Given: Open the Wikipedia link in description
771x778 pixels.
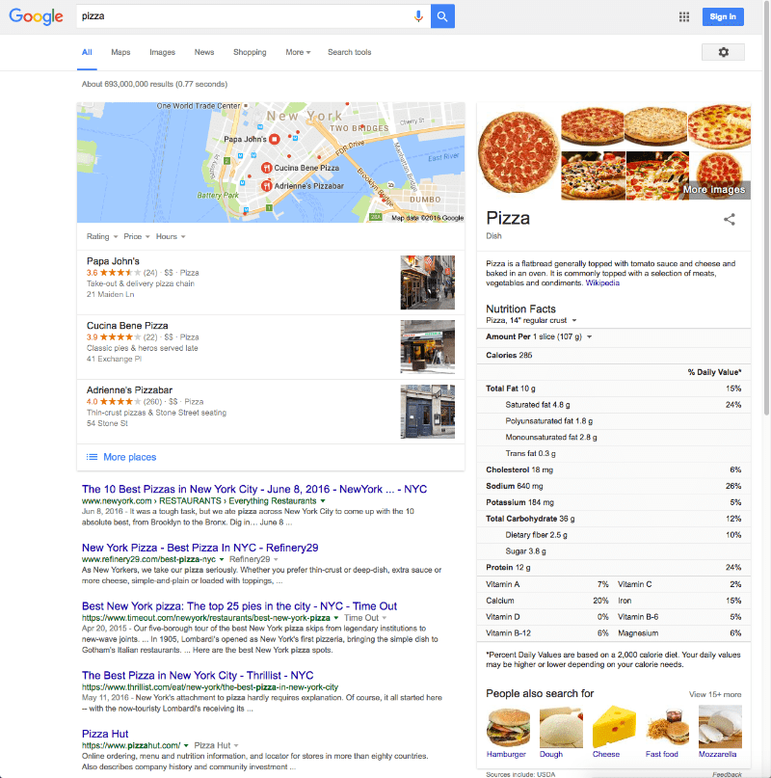Looking at the screenshot, I should click(602, 282).
